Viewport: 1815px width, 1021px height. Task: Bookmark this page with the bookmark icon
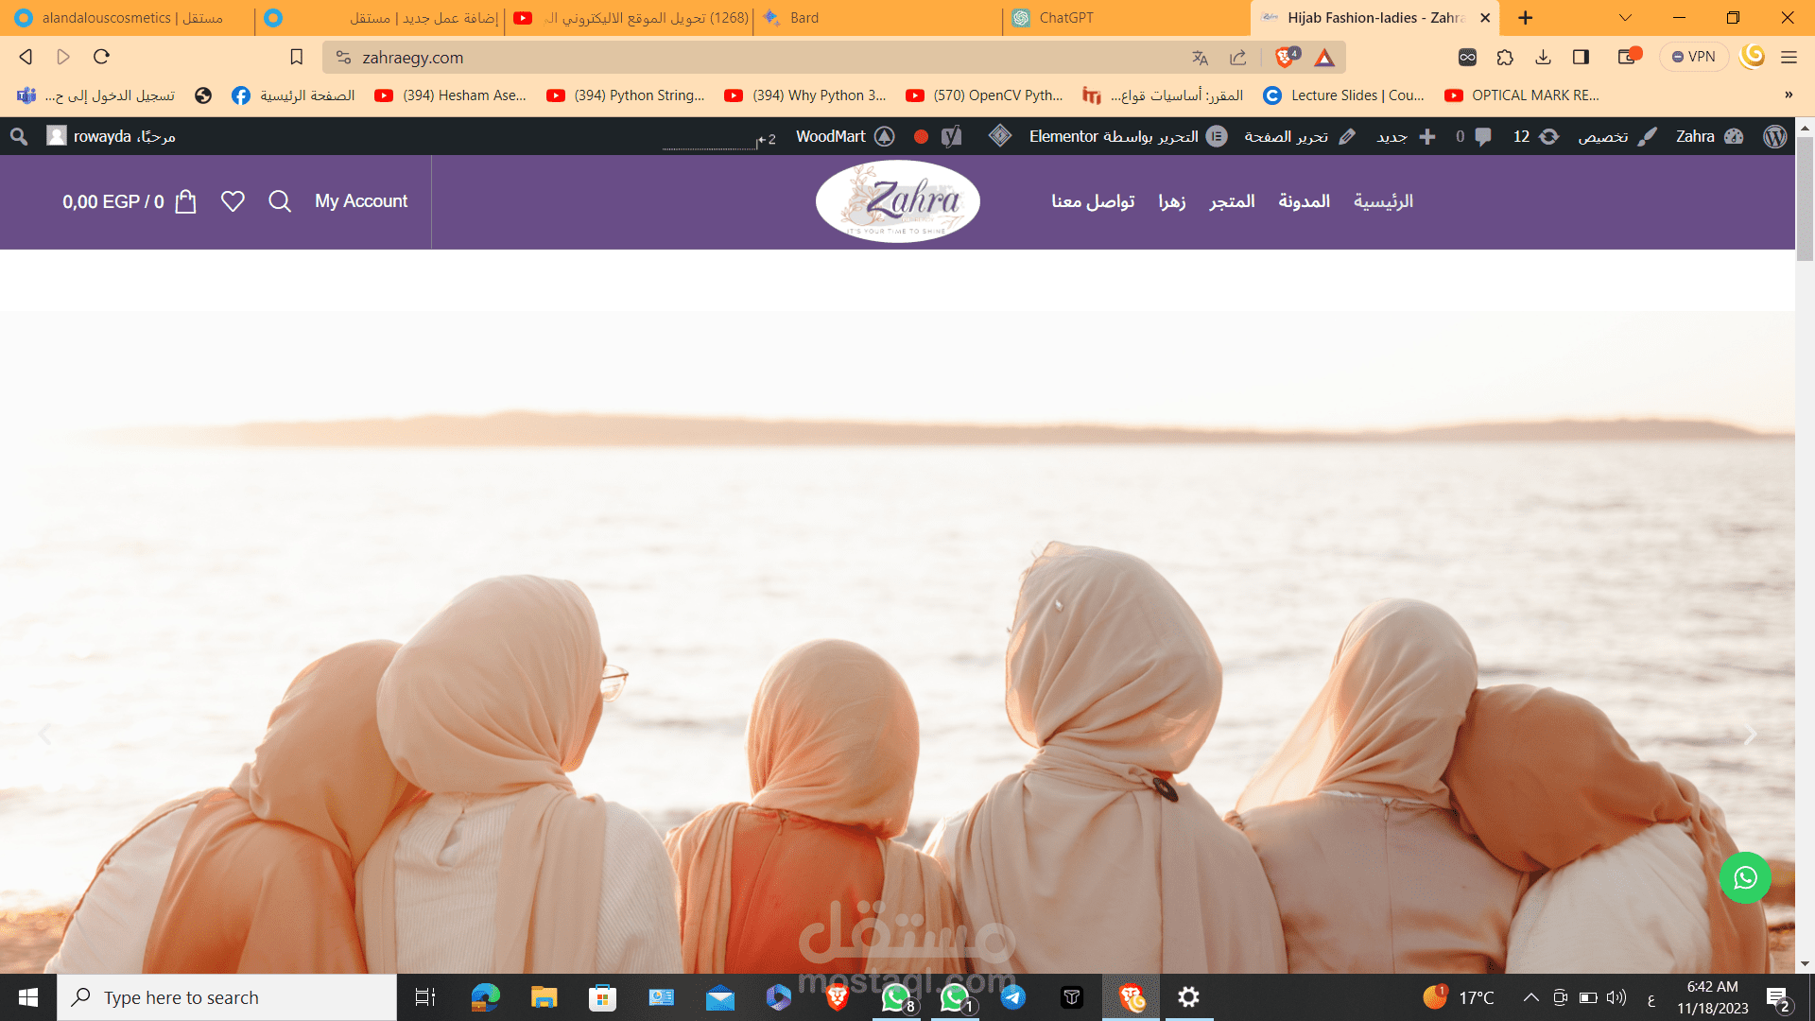tap(296, 58)
